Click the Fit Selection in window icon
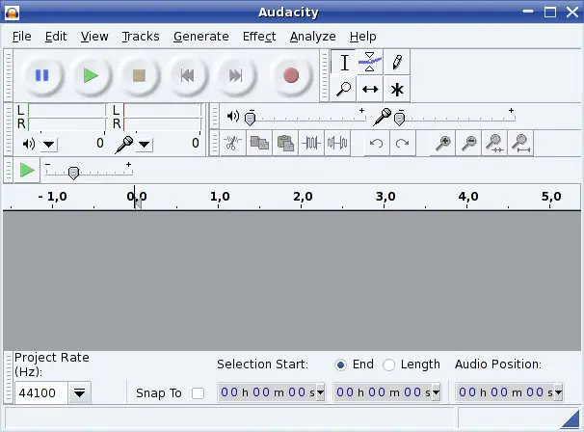Screen dimensions: 584x432 494,143
